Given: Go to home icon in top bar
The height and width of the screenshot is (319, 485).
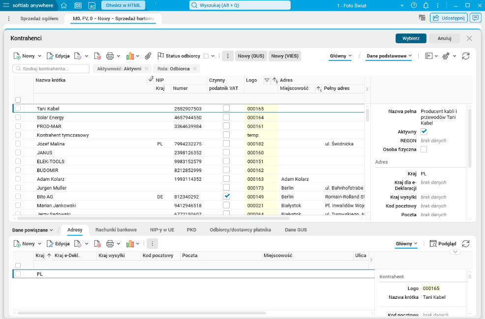Looking at the screenshot, I should pyautogui.click(x=64, y=5).
